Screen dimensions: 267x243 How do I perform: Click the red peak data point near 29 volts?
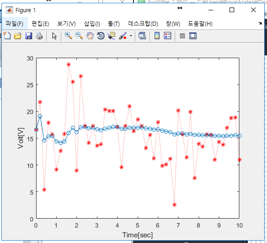click(x=68, y=65)
